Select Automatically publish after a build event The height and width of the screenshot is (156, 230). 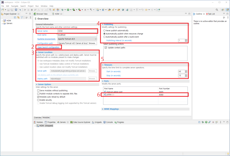tap(104, 37)
